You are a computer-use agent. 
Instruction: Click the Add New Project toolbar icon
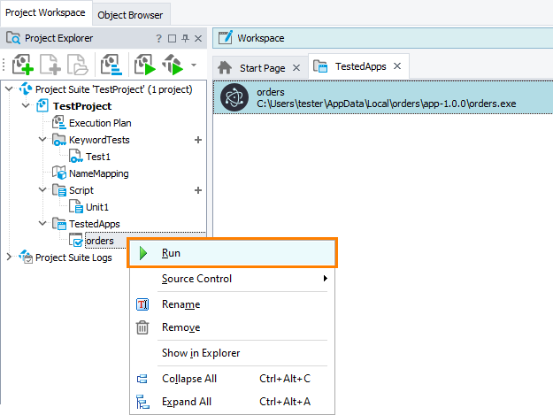coord(24,66)
